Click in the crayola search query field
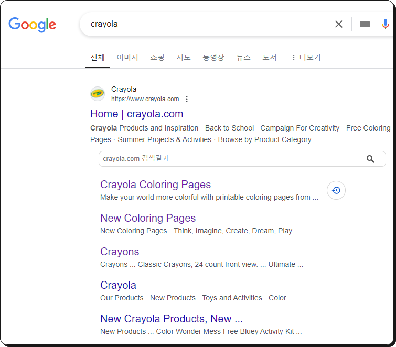Screen dimensions: 396x347 pyautogui.click(x=207, y=24)
